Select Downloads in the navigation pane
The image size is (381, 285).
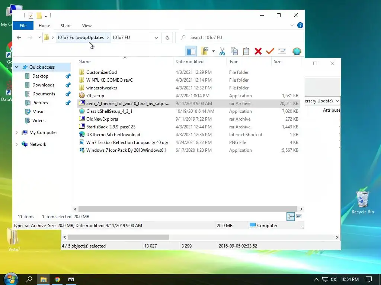(43, 85)
